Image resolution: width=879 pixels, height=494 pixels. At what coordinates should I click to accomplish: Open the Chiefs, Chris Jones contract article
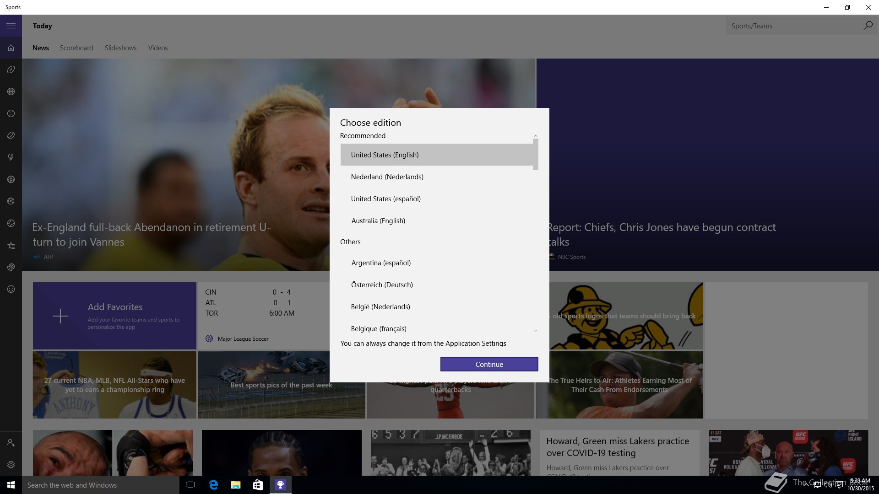click(x=662, y=235)
